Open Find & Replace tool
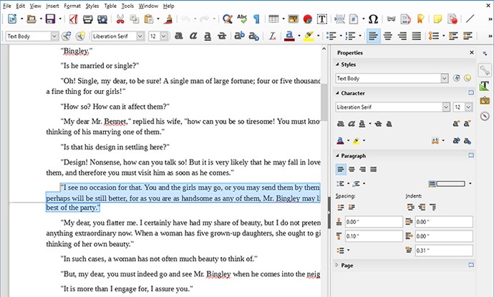The height and width of the screenshot is (297, 494). pyautogui.click(x=228, y=19)
